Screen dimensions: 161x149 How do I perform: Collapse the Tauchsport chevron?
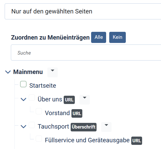[x=24, y=126]
